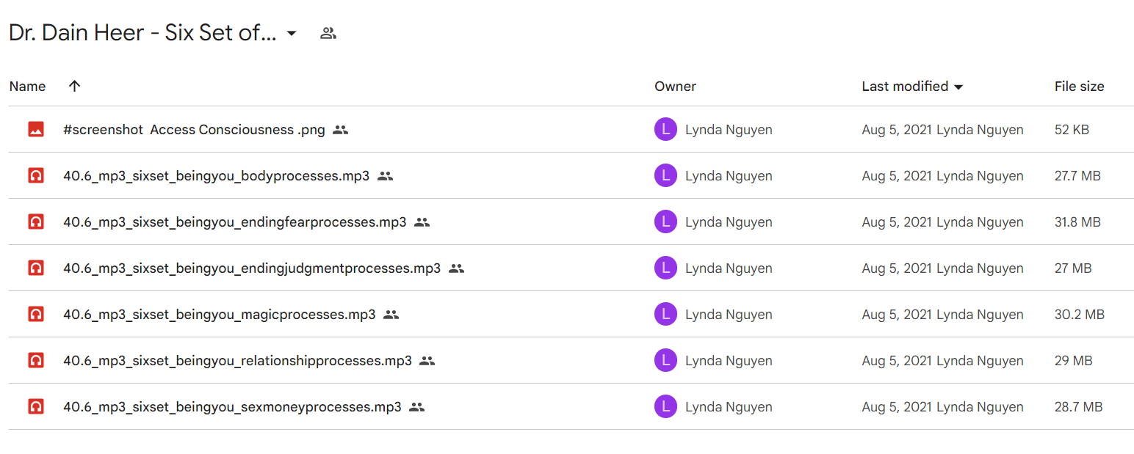Click owner name Lynda Nguyen in screenshot png row
This screenshot has height=454, width=1134.
coord(729,130)
